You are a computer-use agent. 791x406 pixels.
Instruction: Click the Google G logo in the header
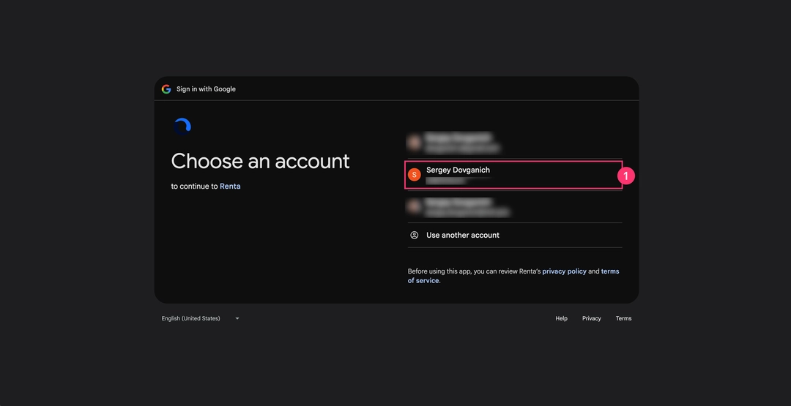(166, 89)
